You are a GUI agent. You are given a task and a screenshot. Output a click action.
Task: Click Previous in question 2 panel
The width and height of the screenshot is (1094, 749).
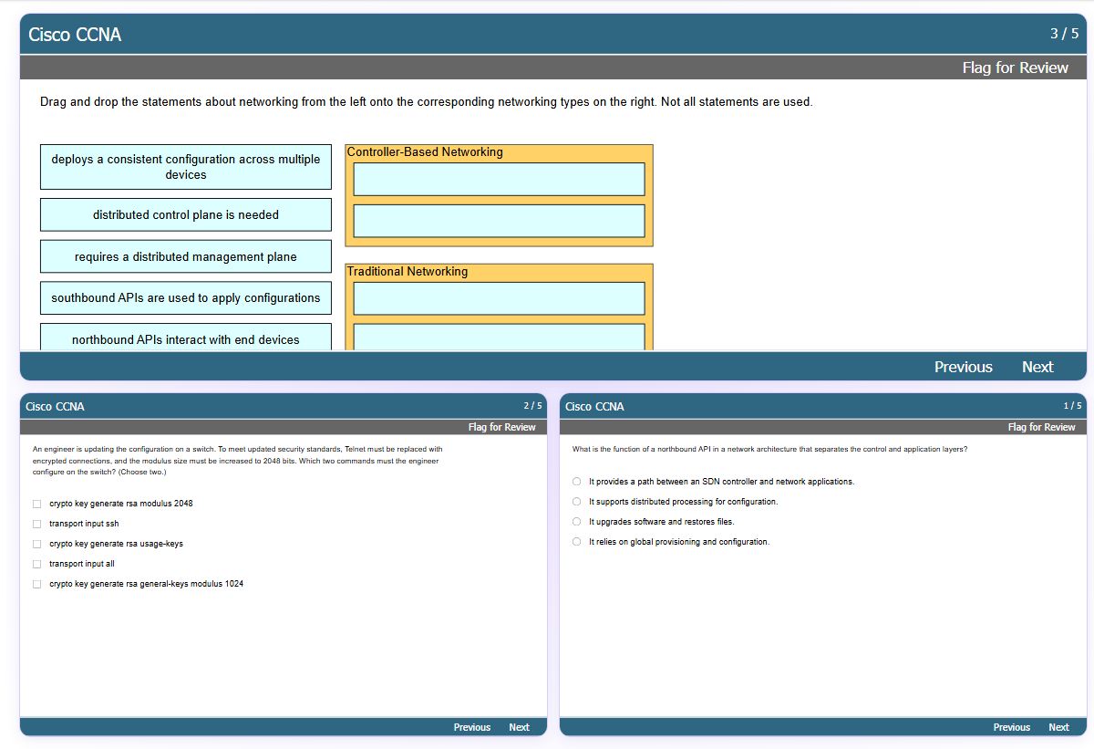(471, 727)
